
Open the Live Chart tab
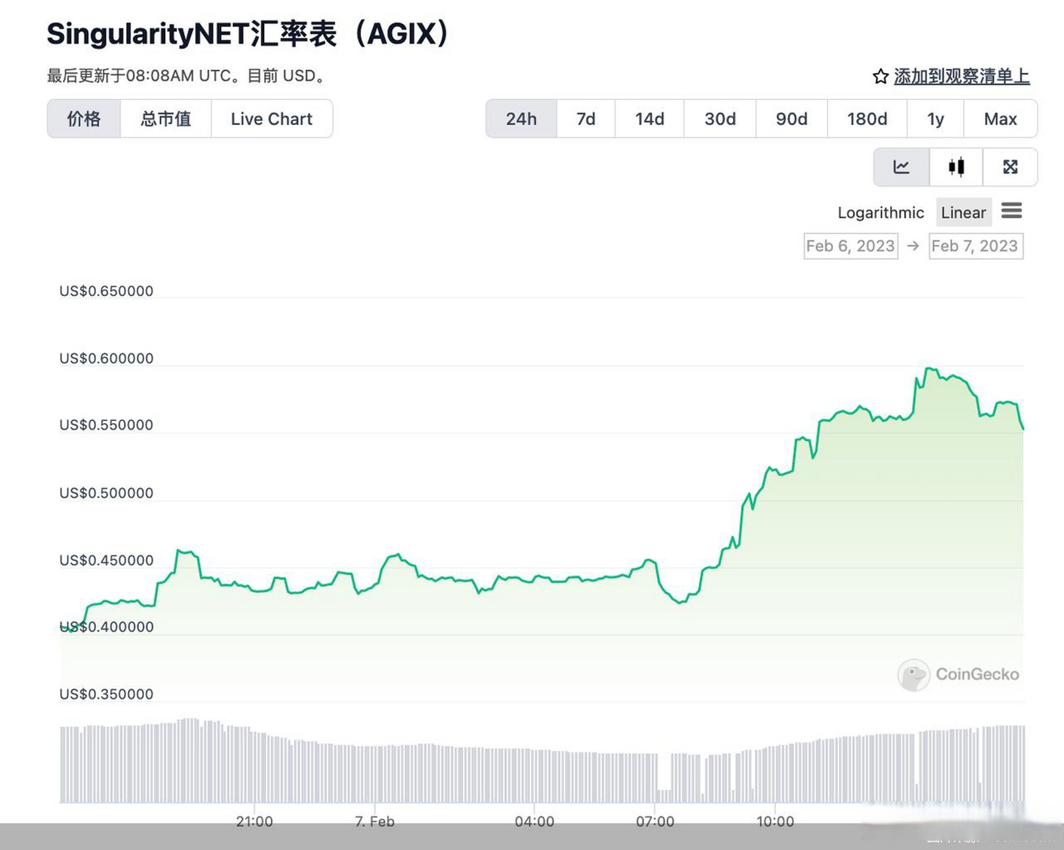pos(271,119)
